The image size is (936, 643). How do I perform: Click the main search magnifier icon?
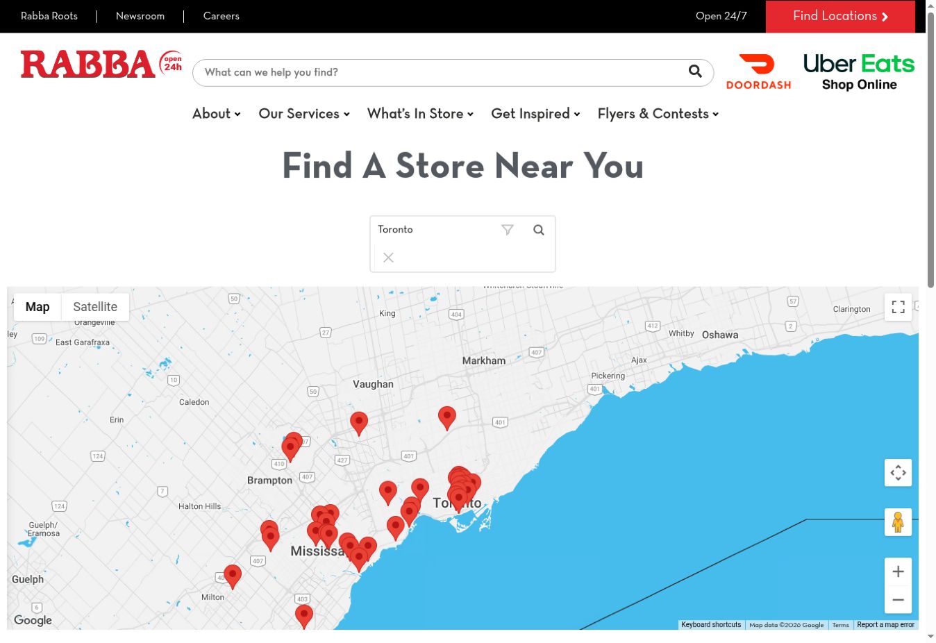click(x=695, y=72)
